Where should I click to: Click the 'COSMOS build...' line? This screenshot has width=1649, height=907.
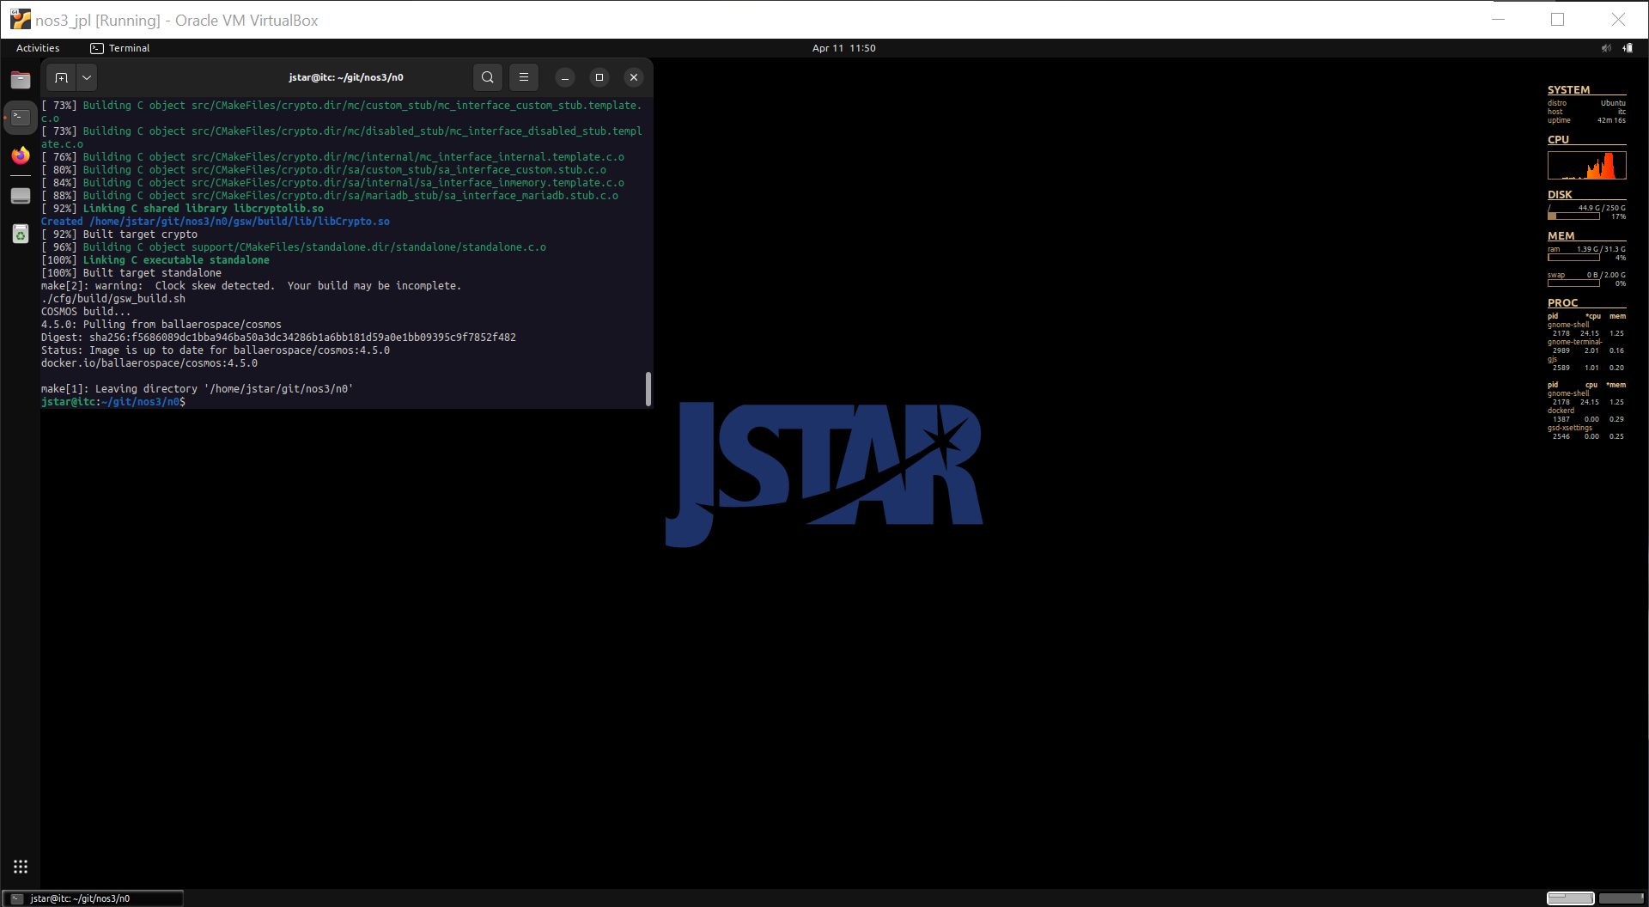(86, 312)
